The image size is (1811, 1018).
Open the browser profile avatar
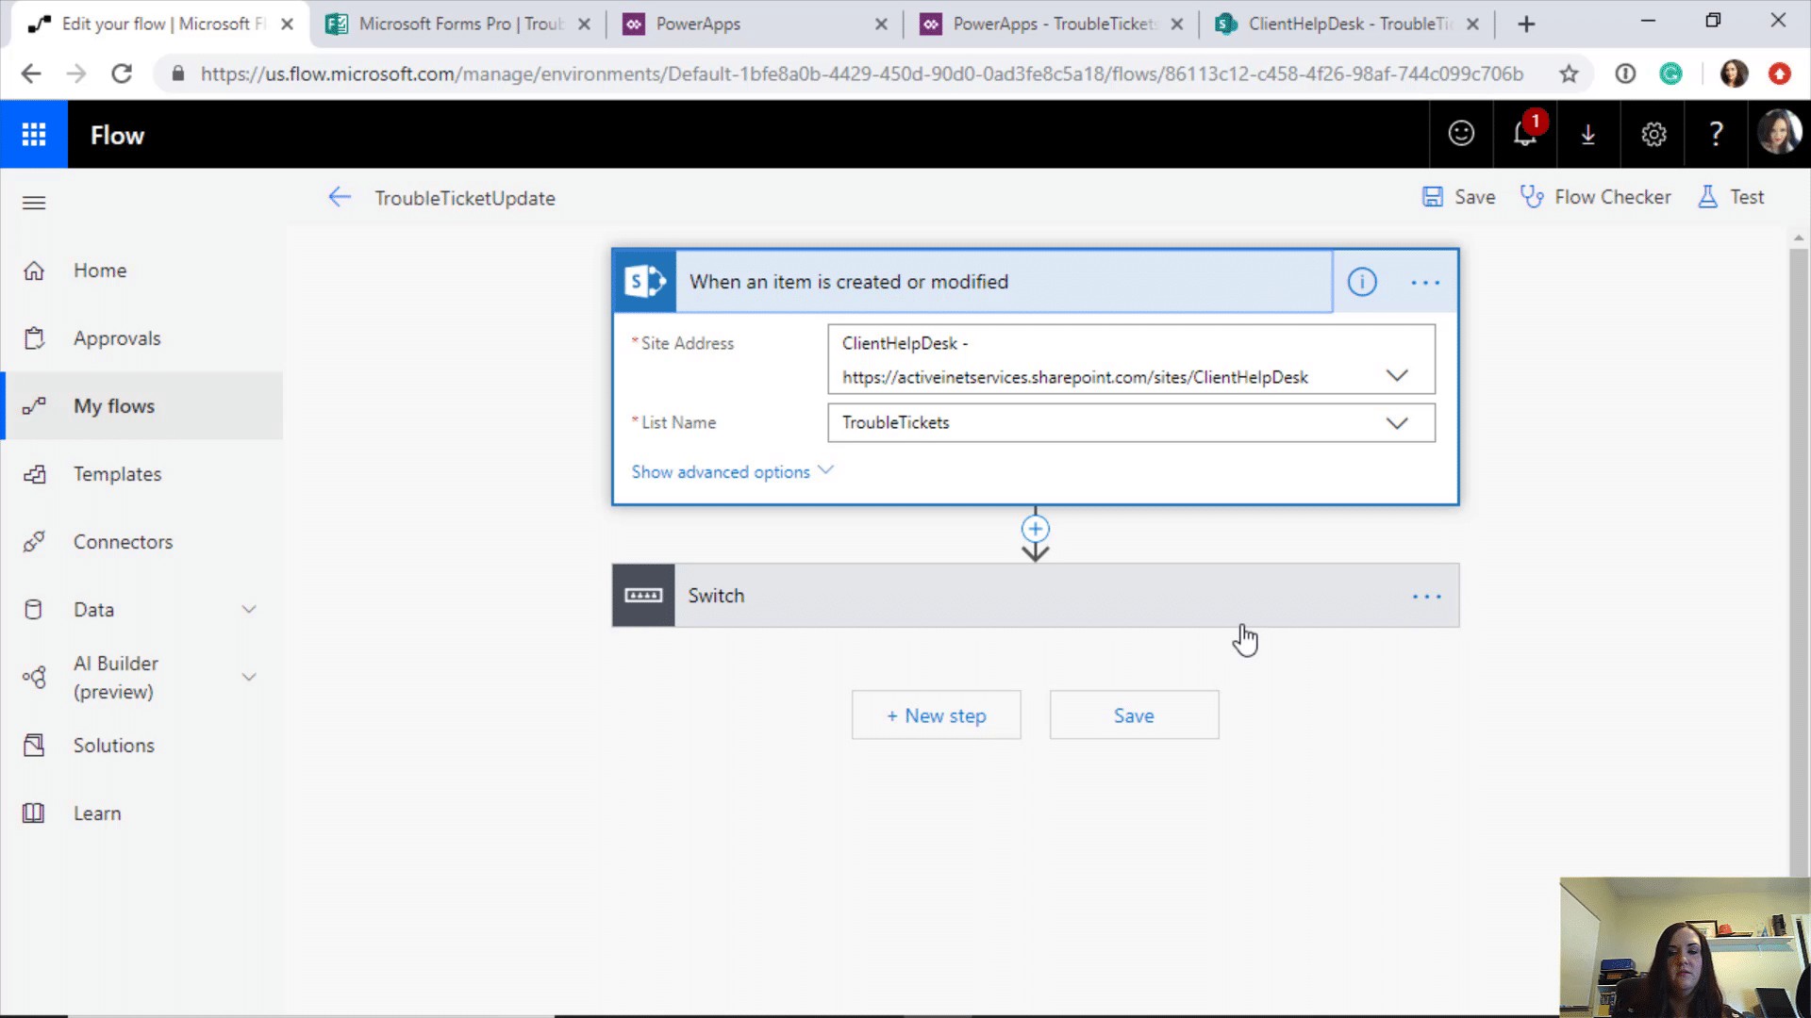(x=1734, y=74)
